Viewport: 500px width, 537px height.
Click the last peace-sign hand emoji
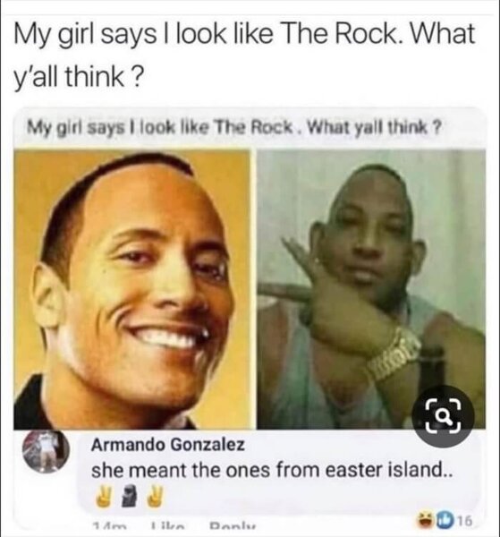152,495
